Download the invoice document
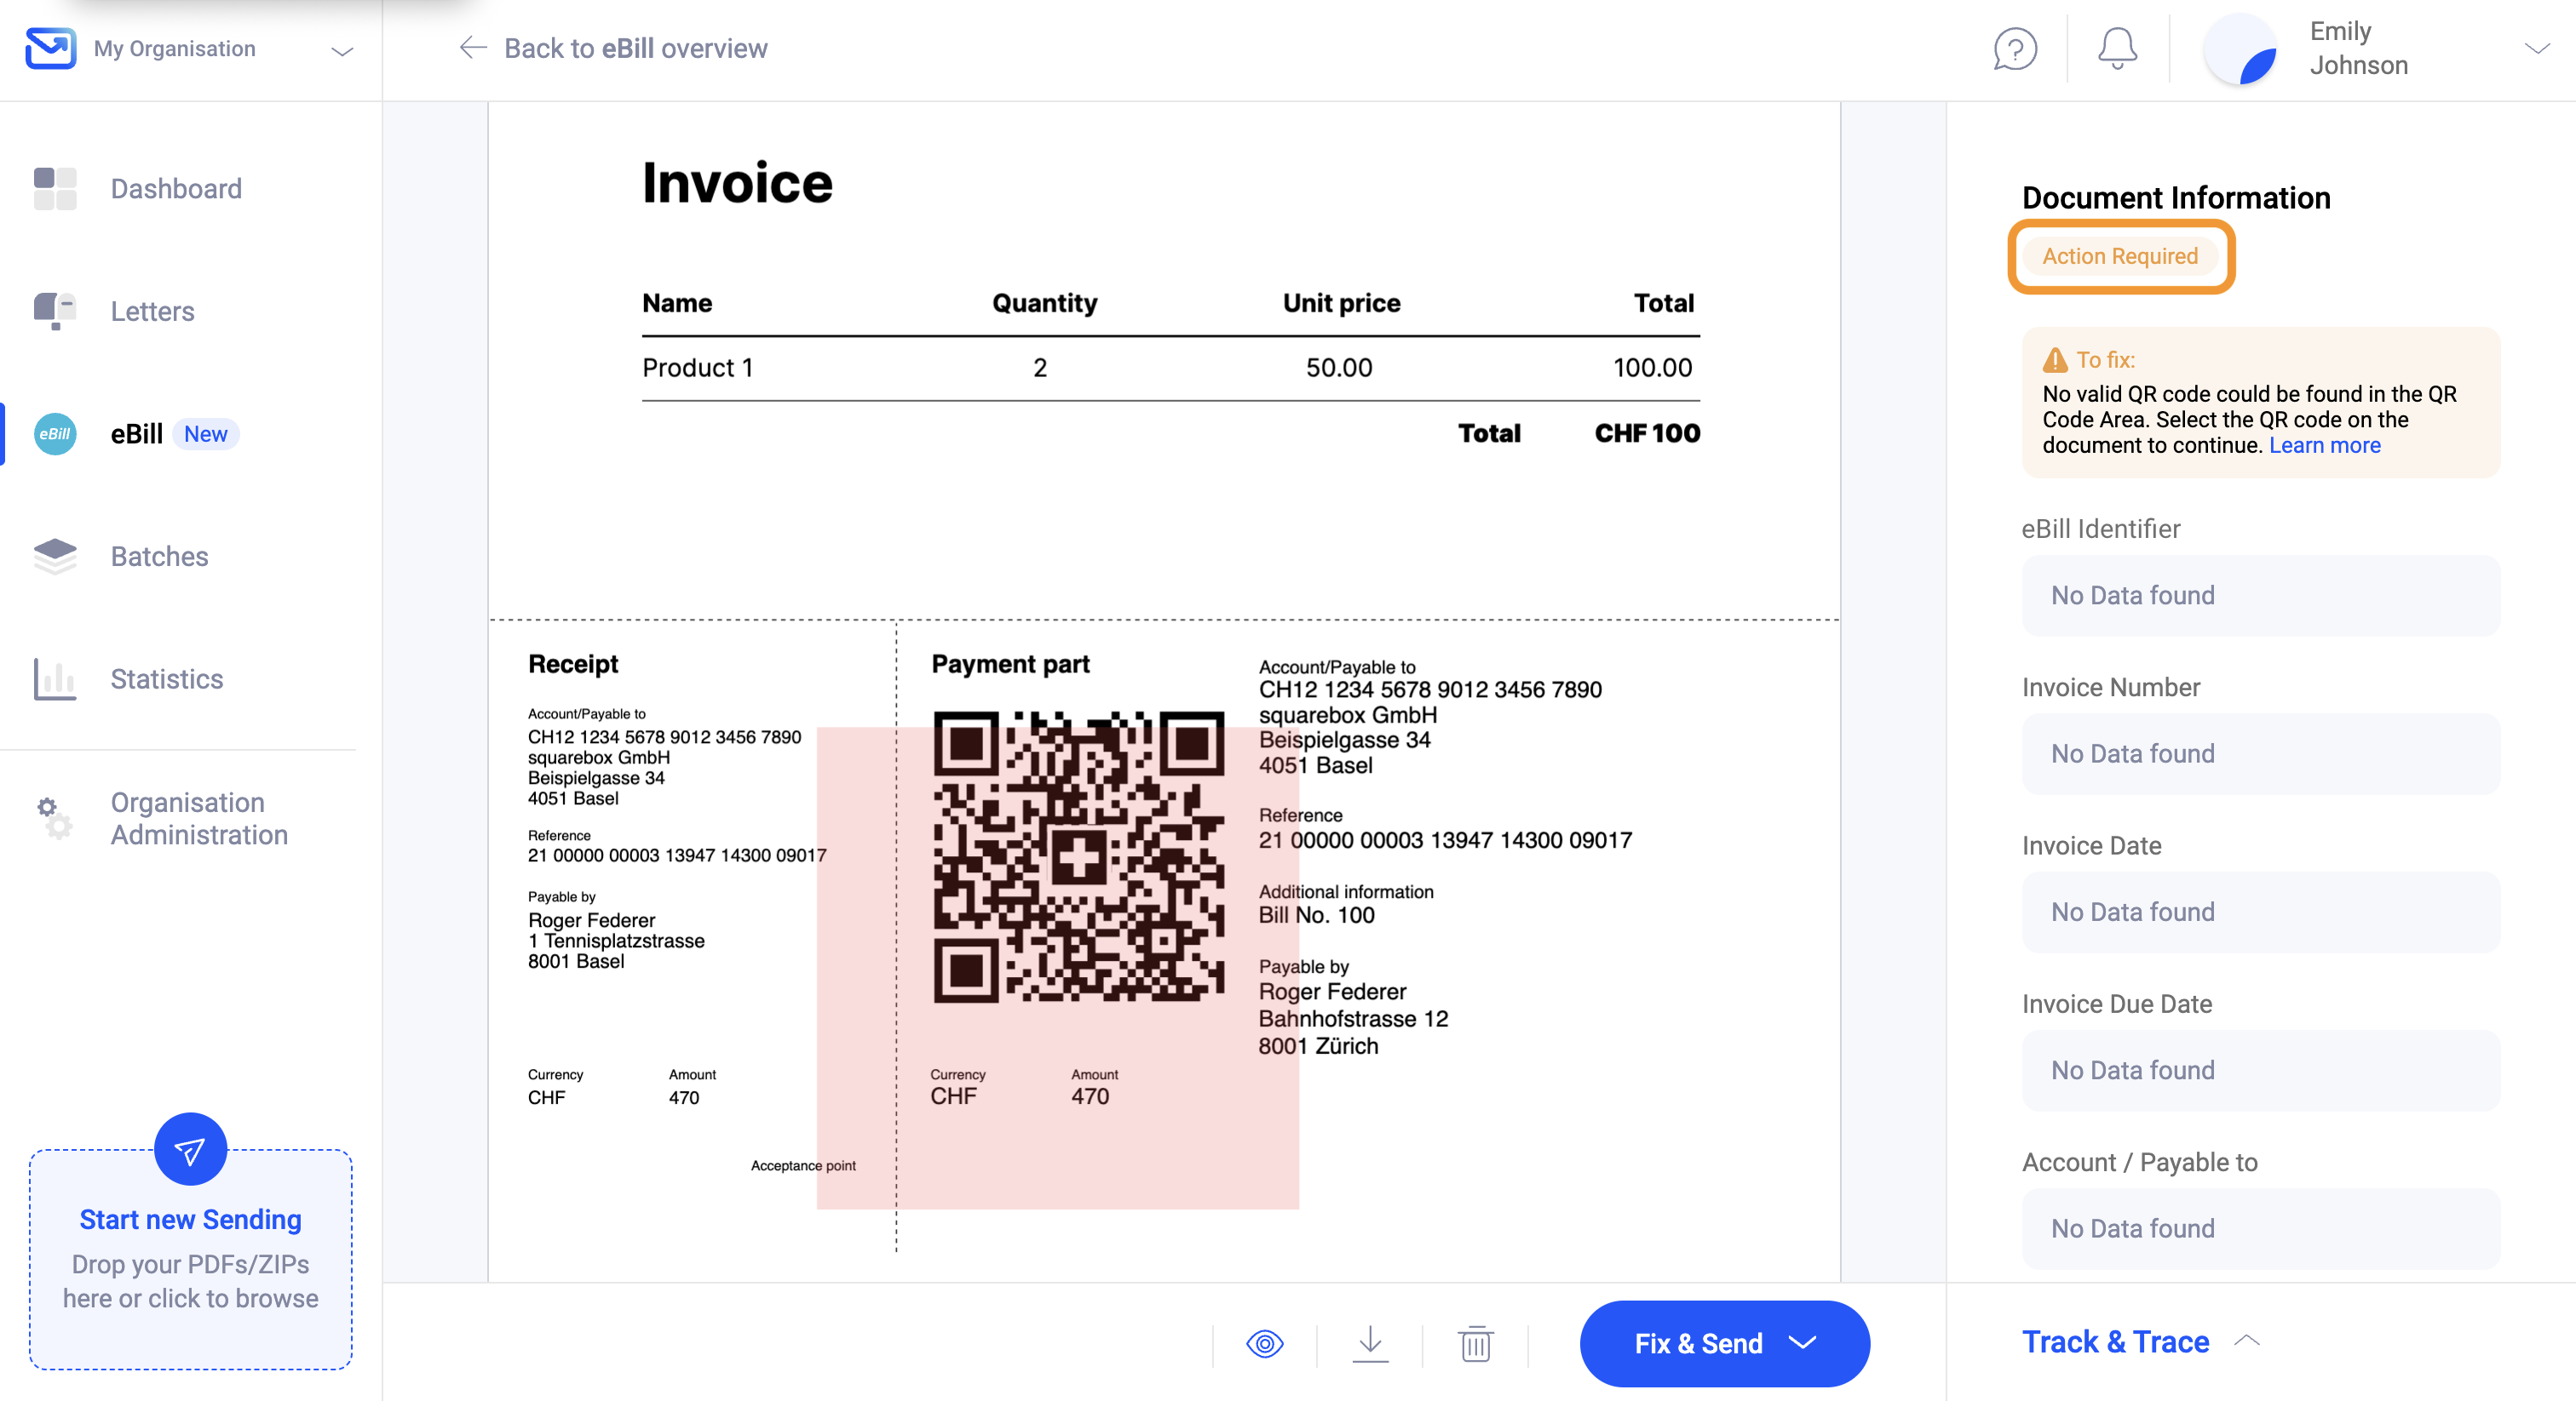Image resolution: width=2576 pixels, height=1401 pixels. click(1370, 1344)
